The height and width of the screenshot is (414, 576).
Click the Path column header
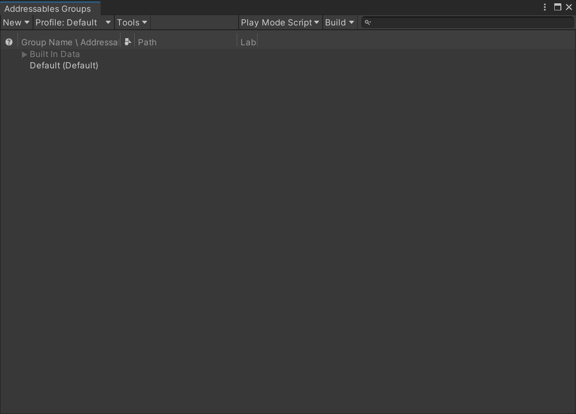tap(186, 42)
